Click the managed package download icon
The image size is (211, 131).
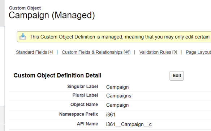[x=23, y=36]
